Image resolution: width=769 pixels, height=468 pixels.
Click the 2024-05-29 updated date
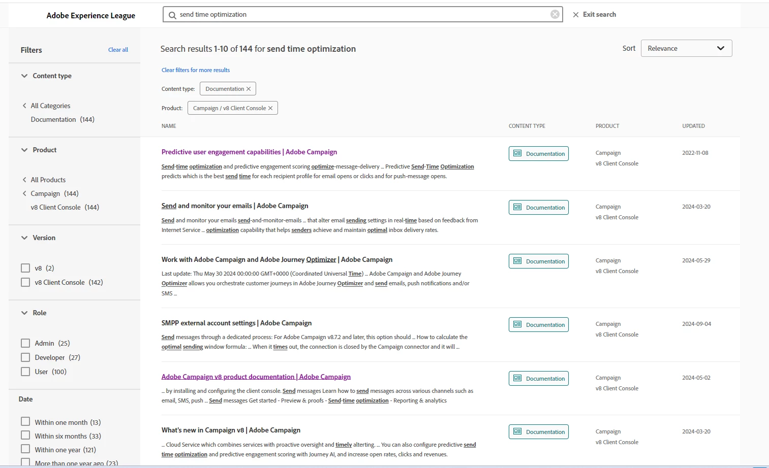click(x=696, y=260)
